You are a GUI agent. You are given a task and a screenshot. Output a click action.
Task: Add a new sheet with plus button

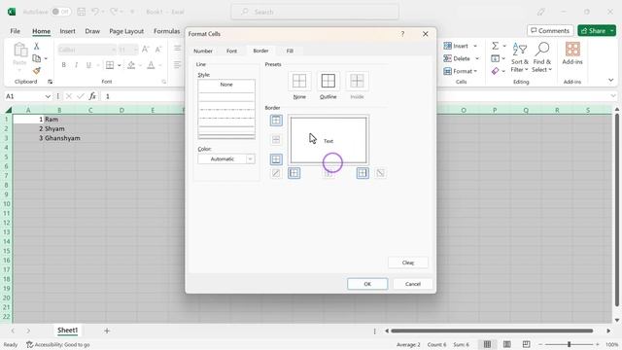pyautogui.click(x=107, y=331)
